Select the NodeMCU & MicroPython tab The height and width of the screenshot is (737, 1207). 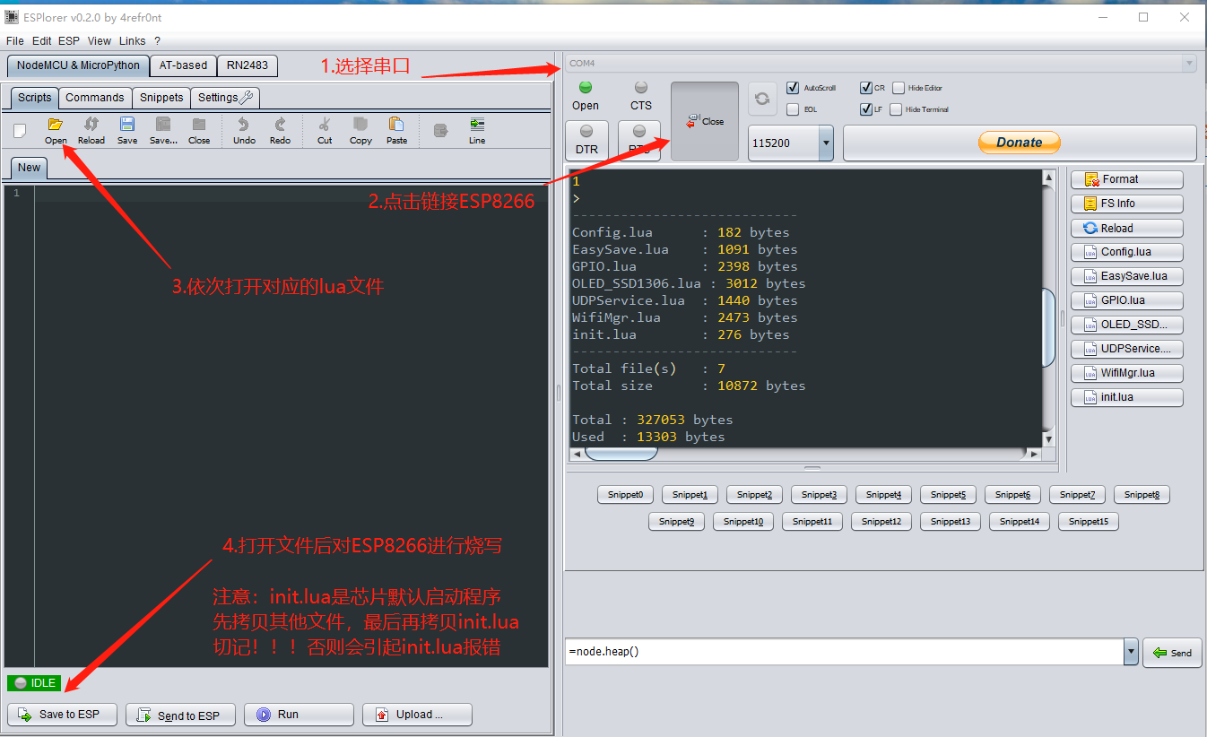tap(78, 65)
